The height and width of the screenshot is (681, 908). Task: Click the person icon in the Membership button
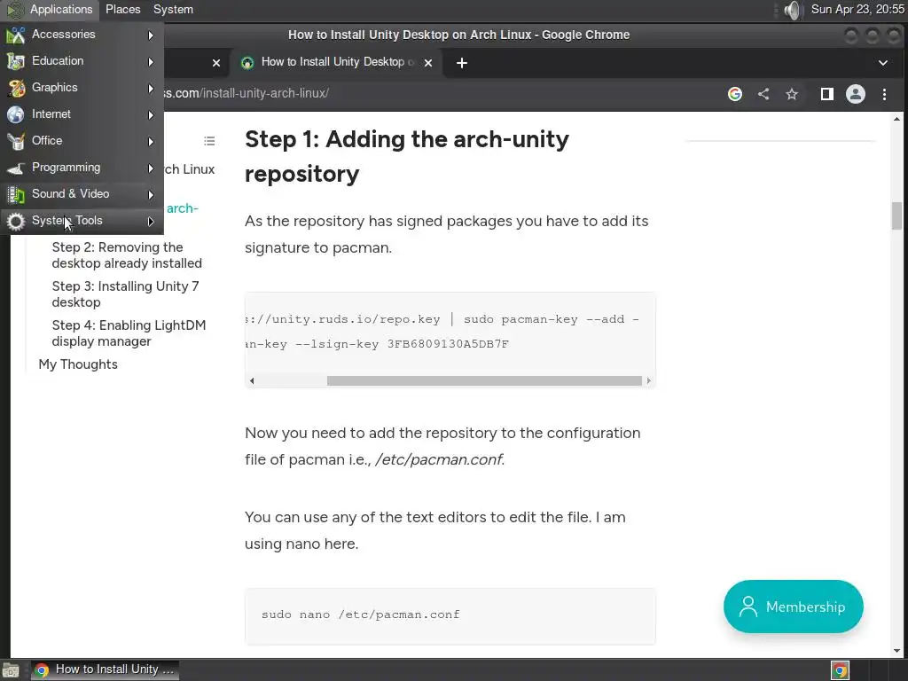click(748, 607)
